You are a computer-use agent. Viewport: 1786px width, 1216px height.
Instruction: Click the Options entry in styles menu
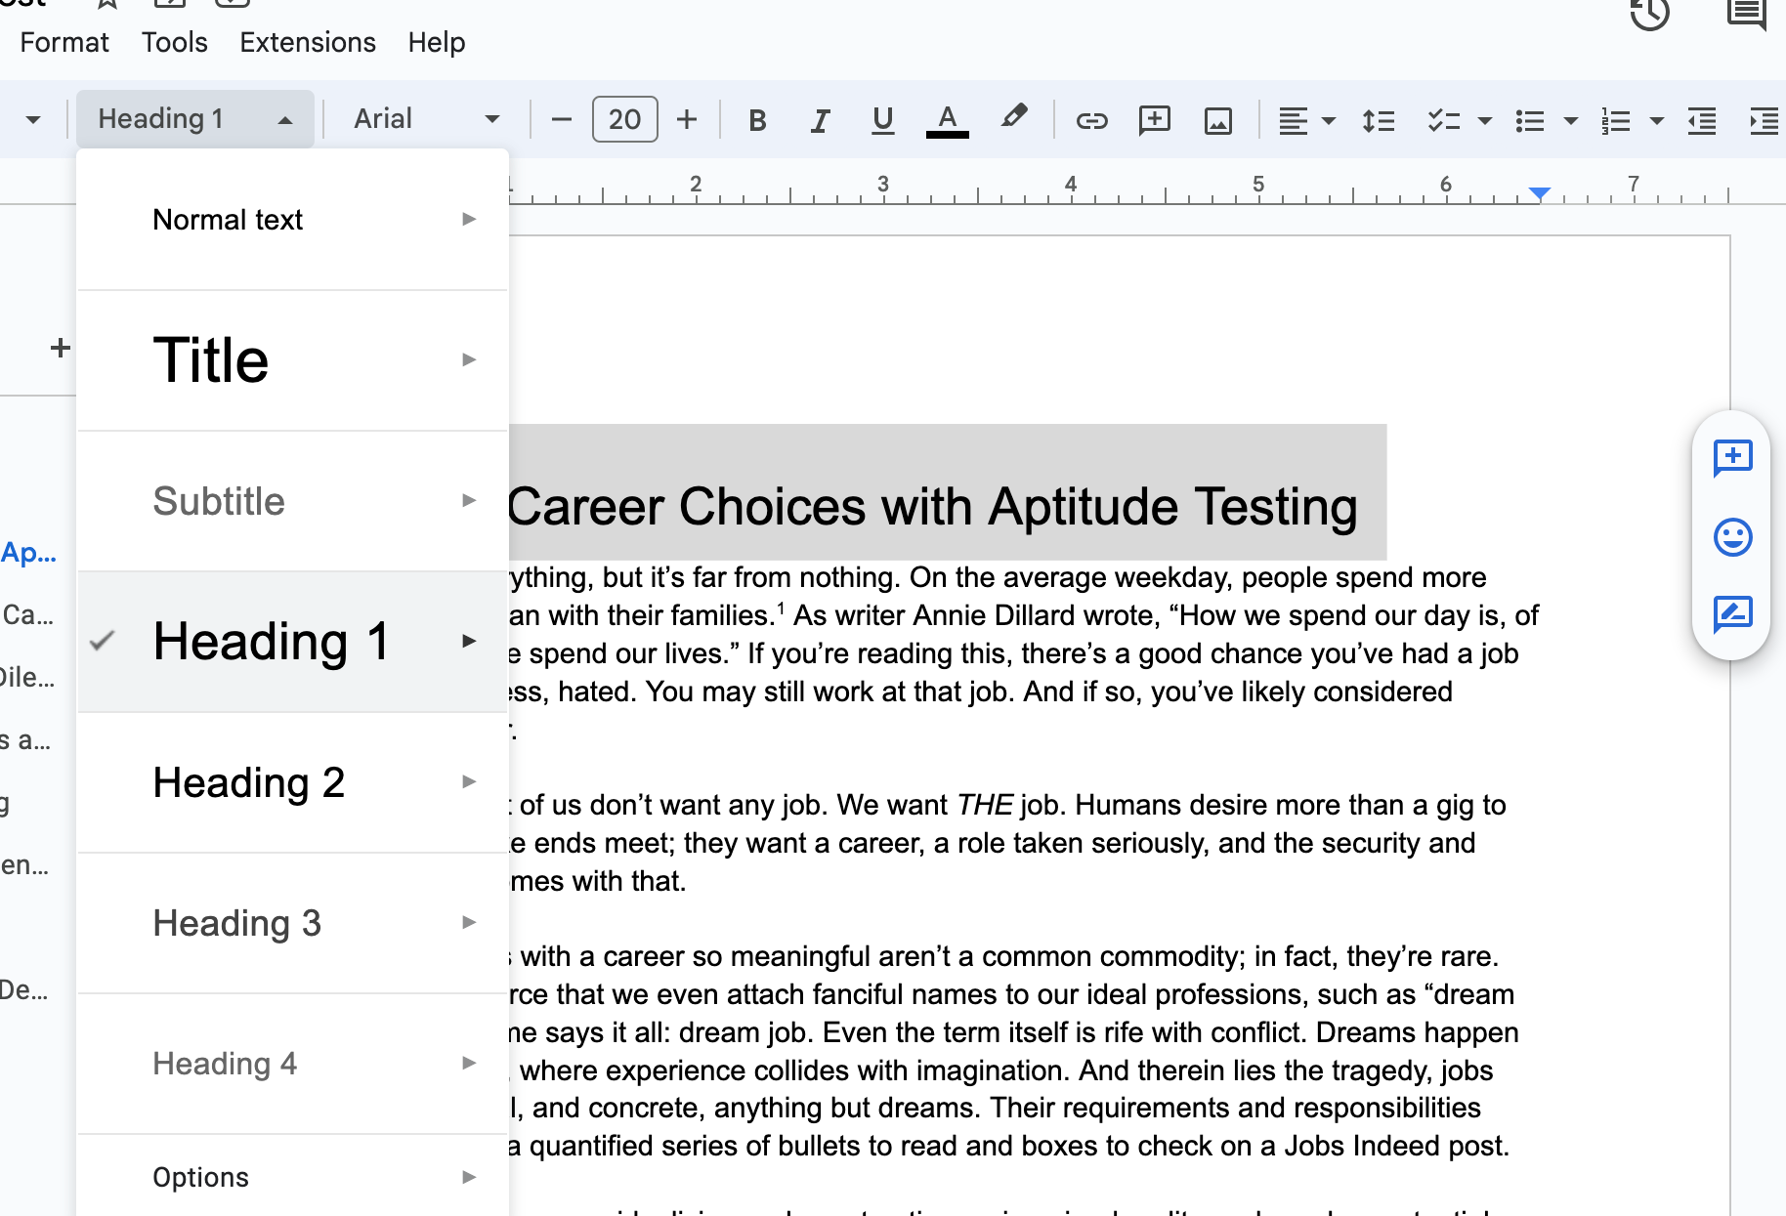pos(201,1177)
